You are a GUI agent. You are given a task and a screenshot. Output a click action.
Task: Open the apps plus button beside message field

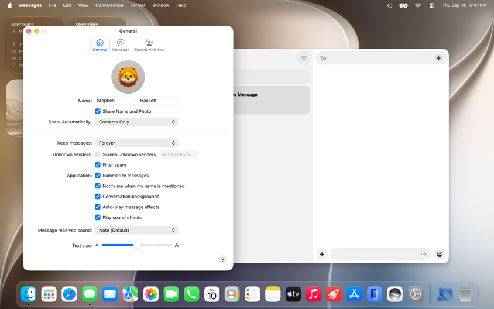coord(322,254)
